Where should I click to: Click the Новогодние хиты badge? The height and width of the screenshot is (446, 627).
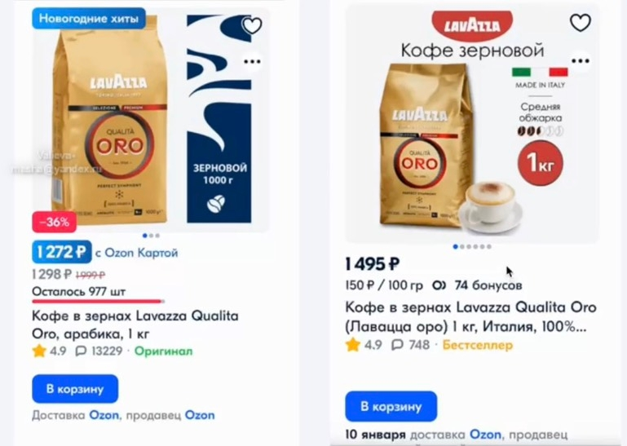tap(89, 19)
